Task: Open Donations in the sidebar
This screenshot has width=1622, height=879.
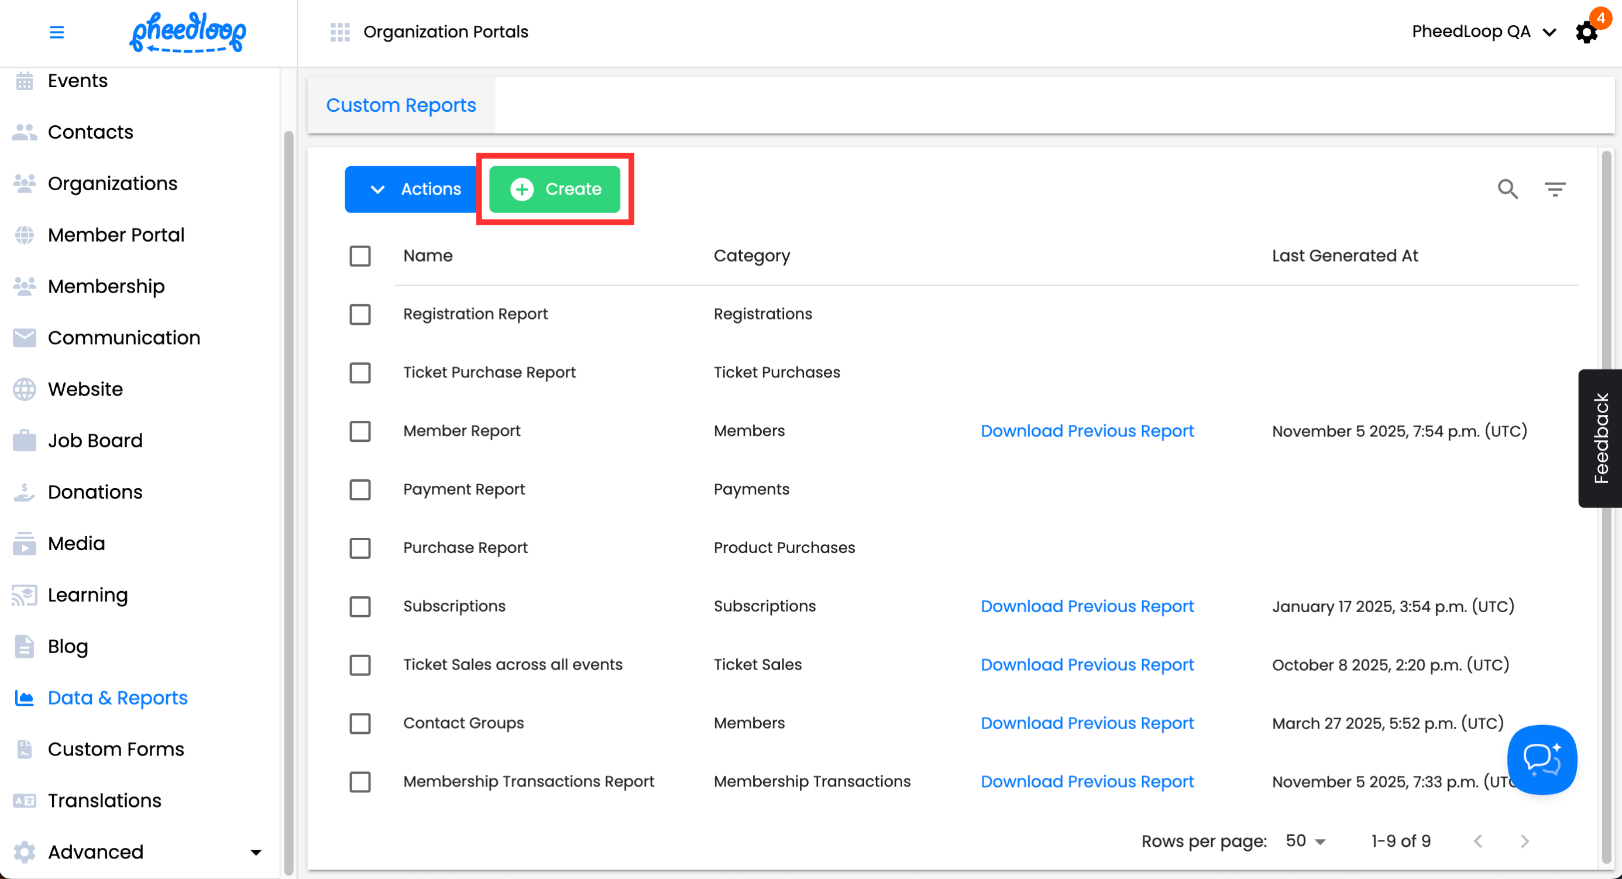Action: click(95, 492)
